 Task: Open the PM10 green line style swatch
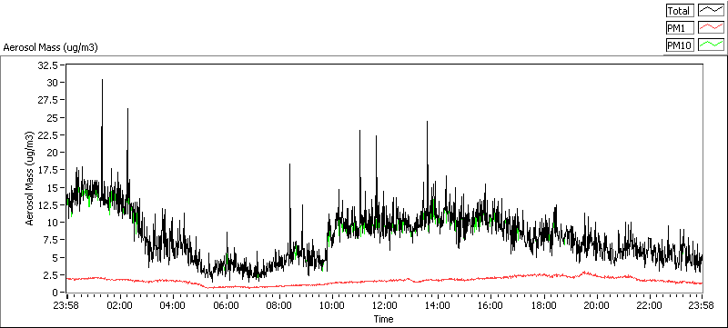711,45
